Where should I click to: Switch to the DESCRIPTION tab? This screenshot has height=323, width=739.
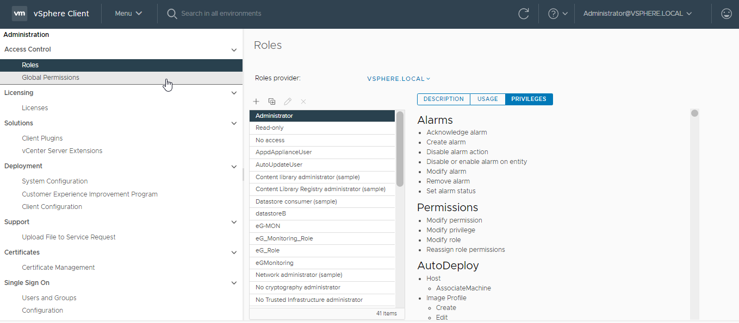(x=443, y=99)
